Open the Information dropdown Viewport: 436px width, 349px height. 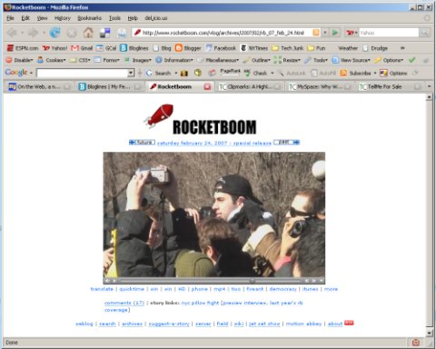tap(174, 60)
